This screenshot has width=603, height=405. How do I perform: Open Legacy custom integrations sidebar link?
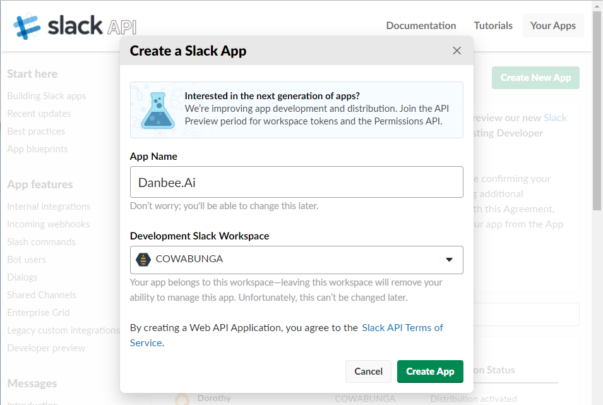pos(63,330)
